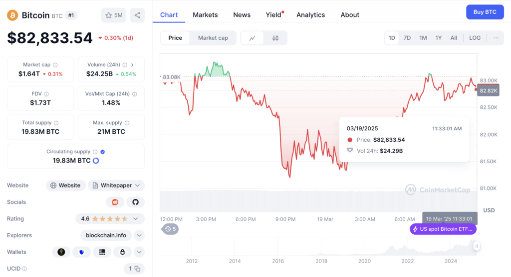Open the Markets tab
The height and width of the screenshot is (277, 511).
[205, 15]
